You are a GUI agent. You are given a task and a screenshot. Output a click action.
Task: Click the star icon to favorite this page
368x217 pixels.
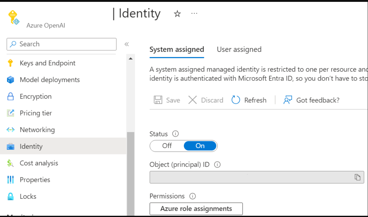pos(177,14)
